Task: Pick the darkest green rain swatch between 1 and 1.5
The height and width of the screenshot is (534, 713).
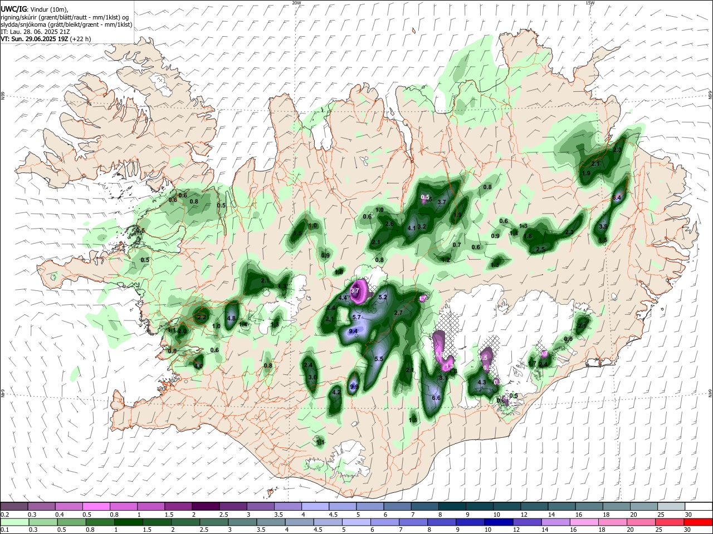Action: pos(128,522)
